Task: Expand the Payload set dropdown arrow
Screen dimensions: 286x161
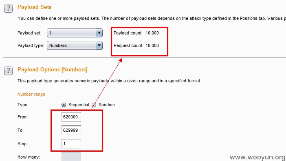Action: point(99,33)
